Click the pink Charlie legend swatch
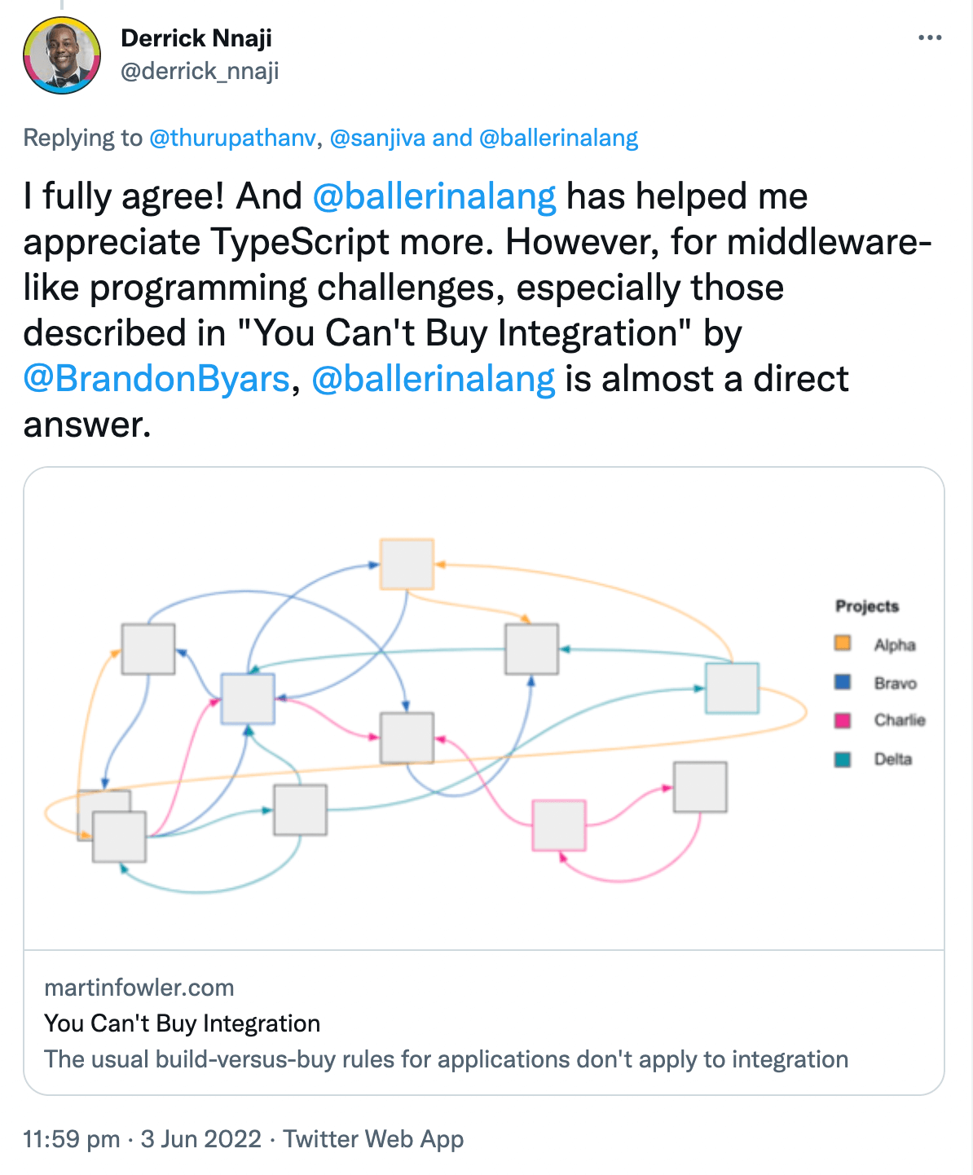Viewport: 973px width, 1175px height. 843,720
